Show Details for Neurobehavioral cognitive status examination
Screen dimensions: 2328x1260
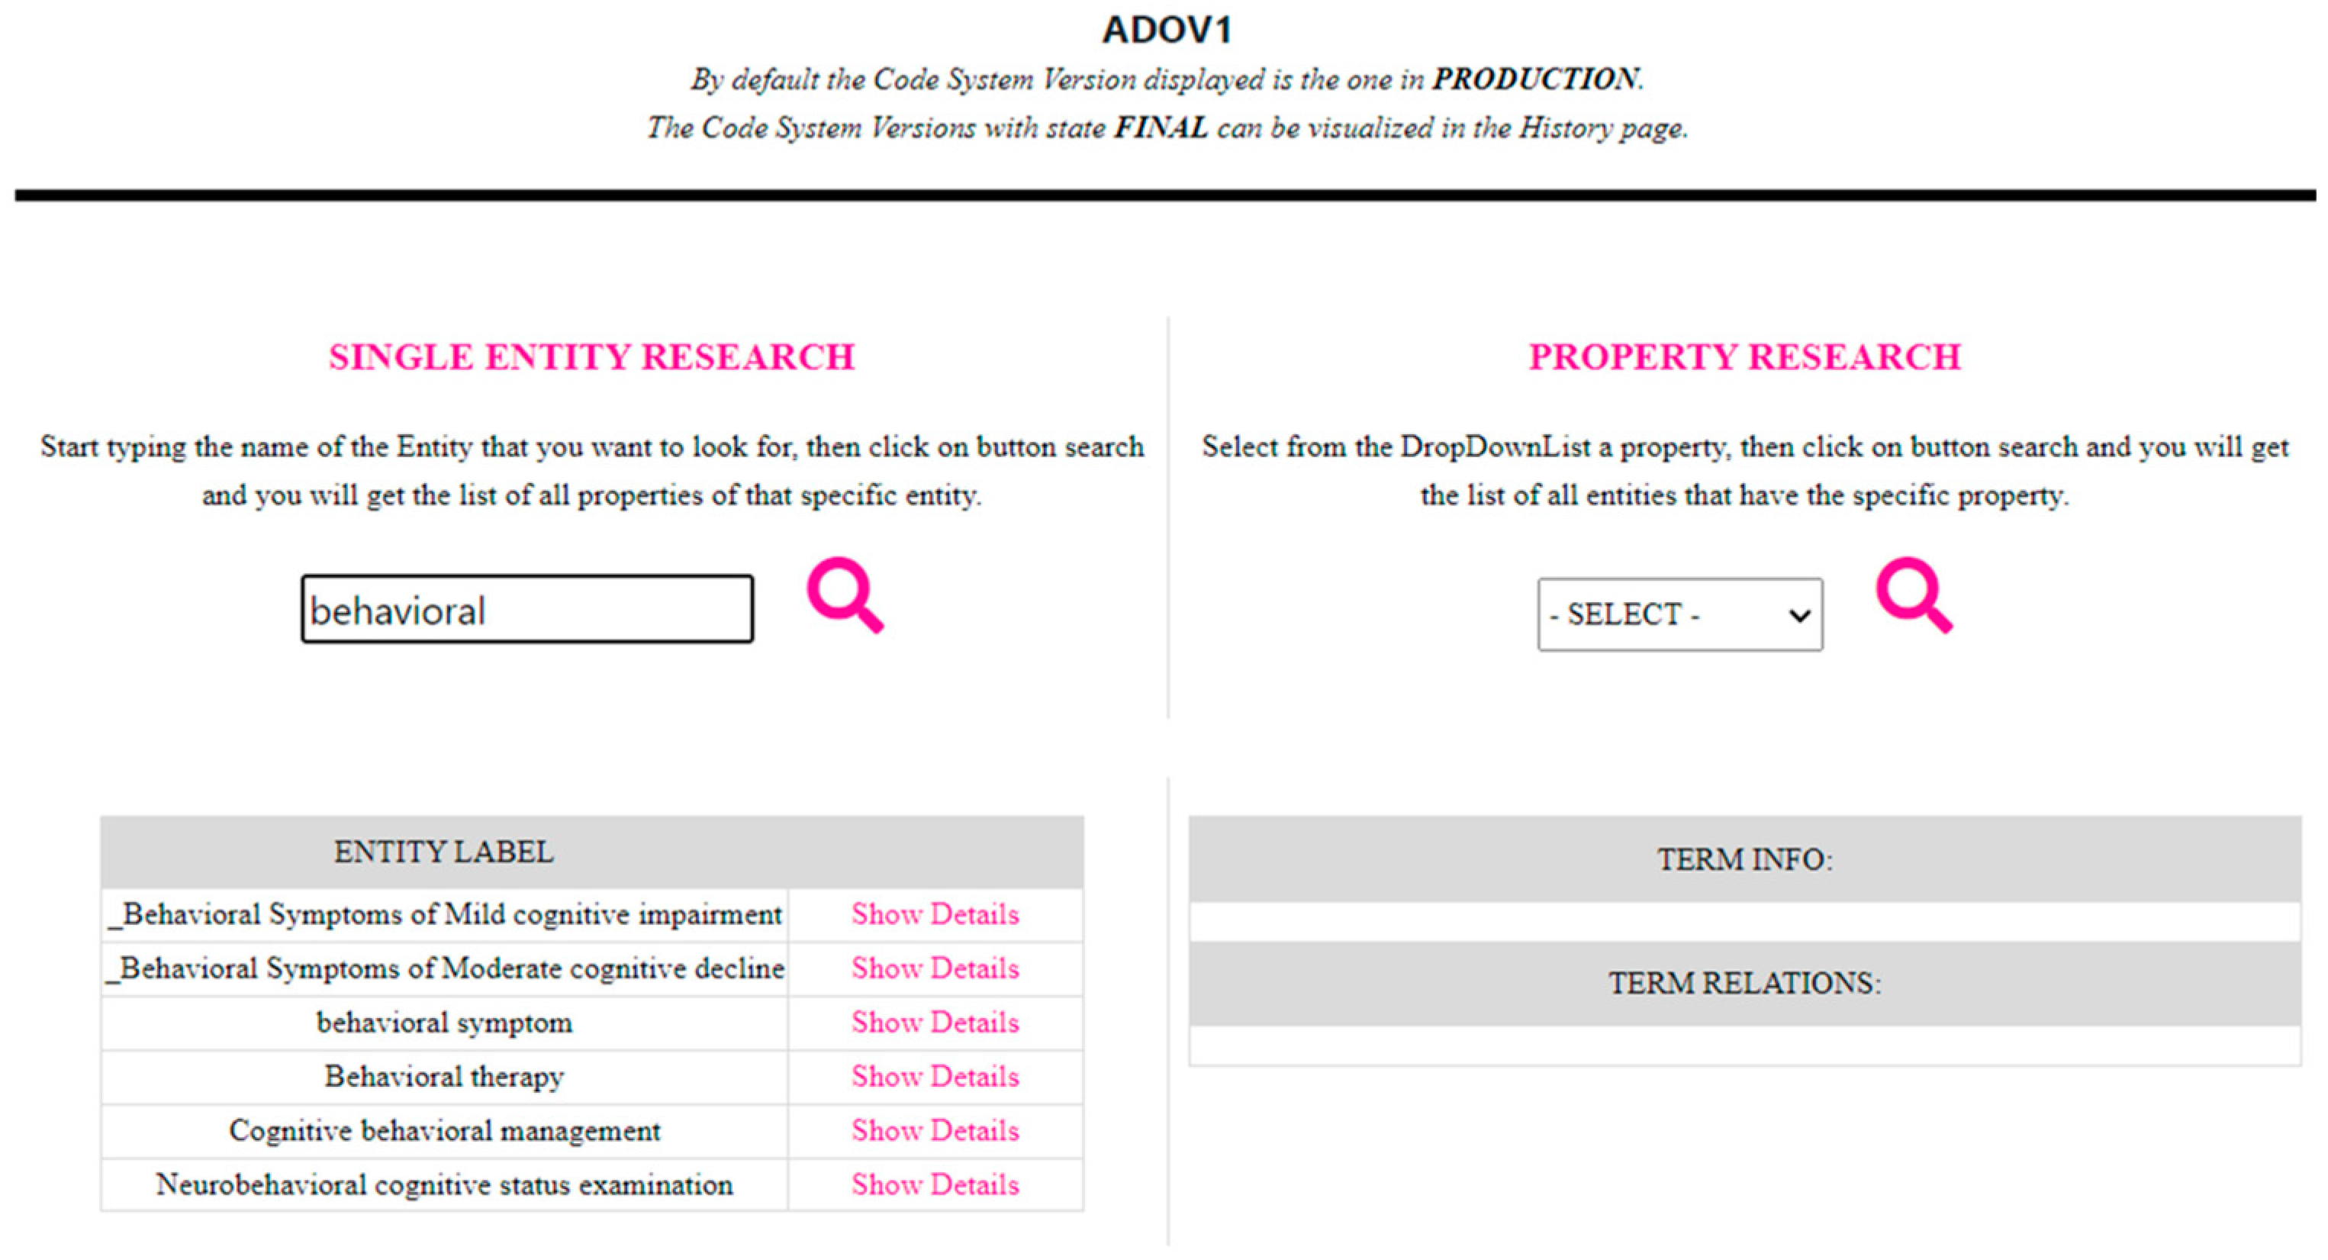tap(935, 1185)
